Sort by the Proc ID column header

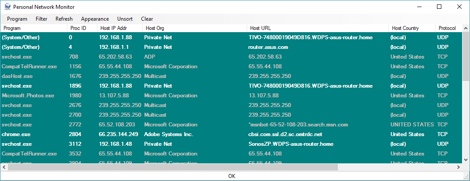82,28
